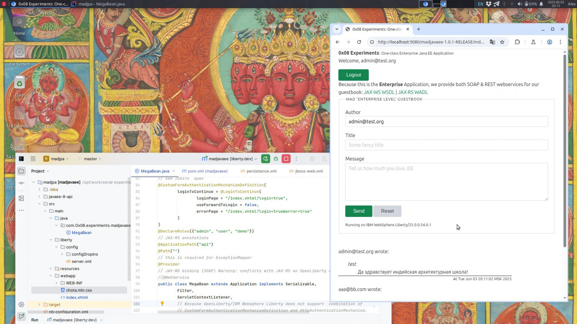This screenshot has height=324, width=577.
Task: Expand the .idea folder node
Action: 40,190
